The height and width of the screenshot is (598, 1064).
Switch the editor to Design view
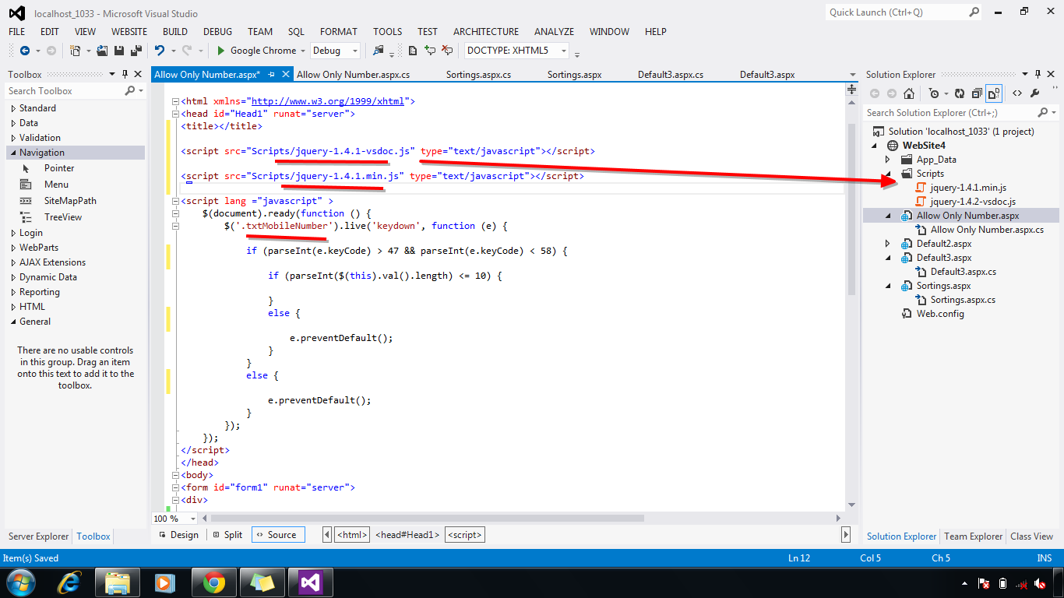click(178, 535)
